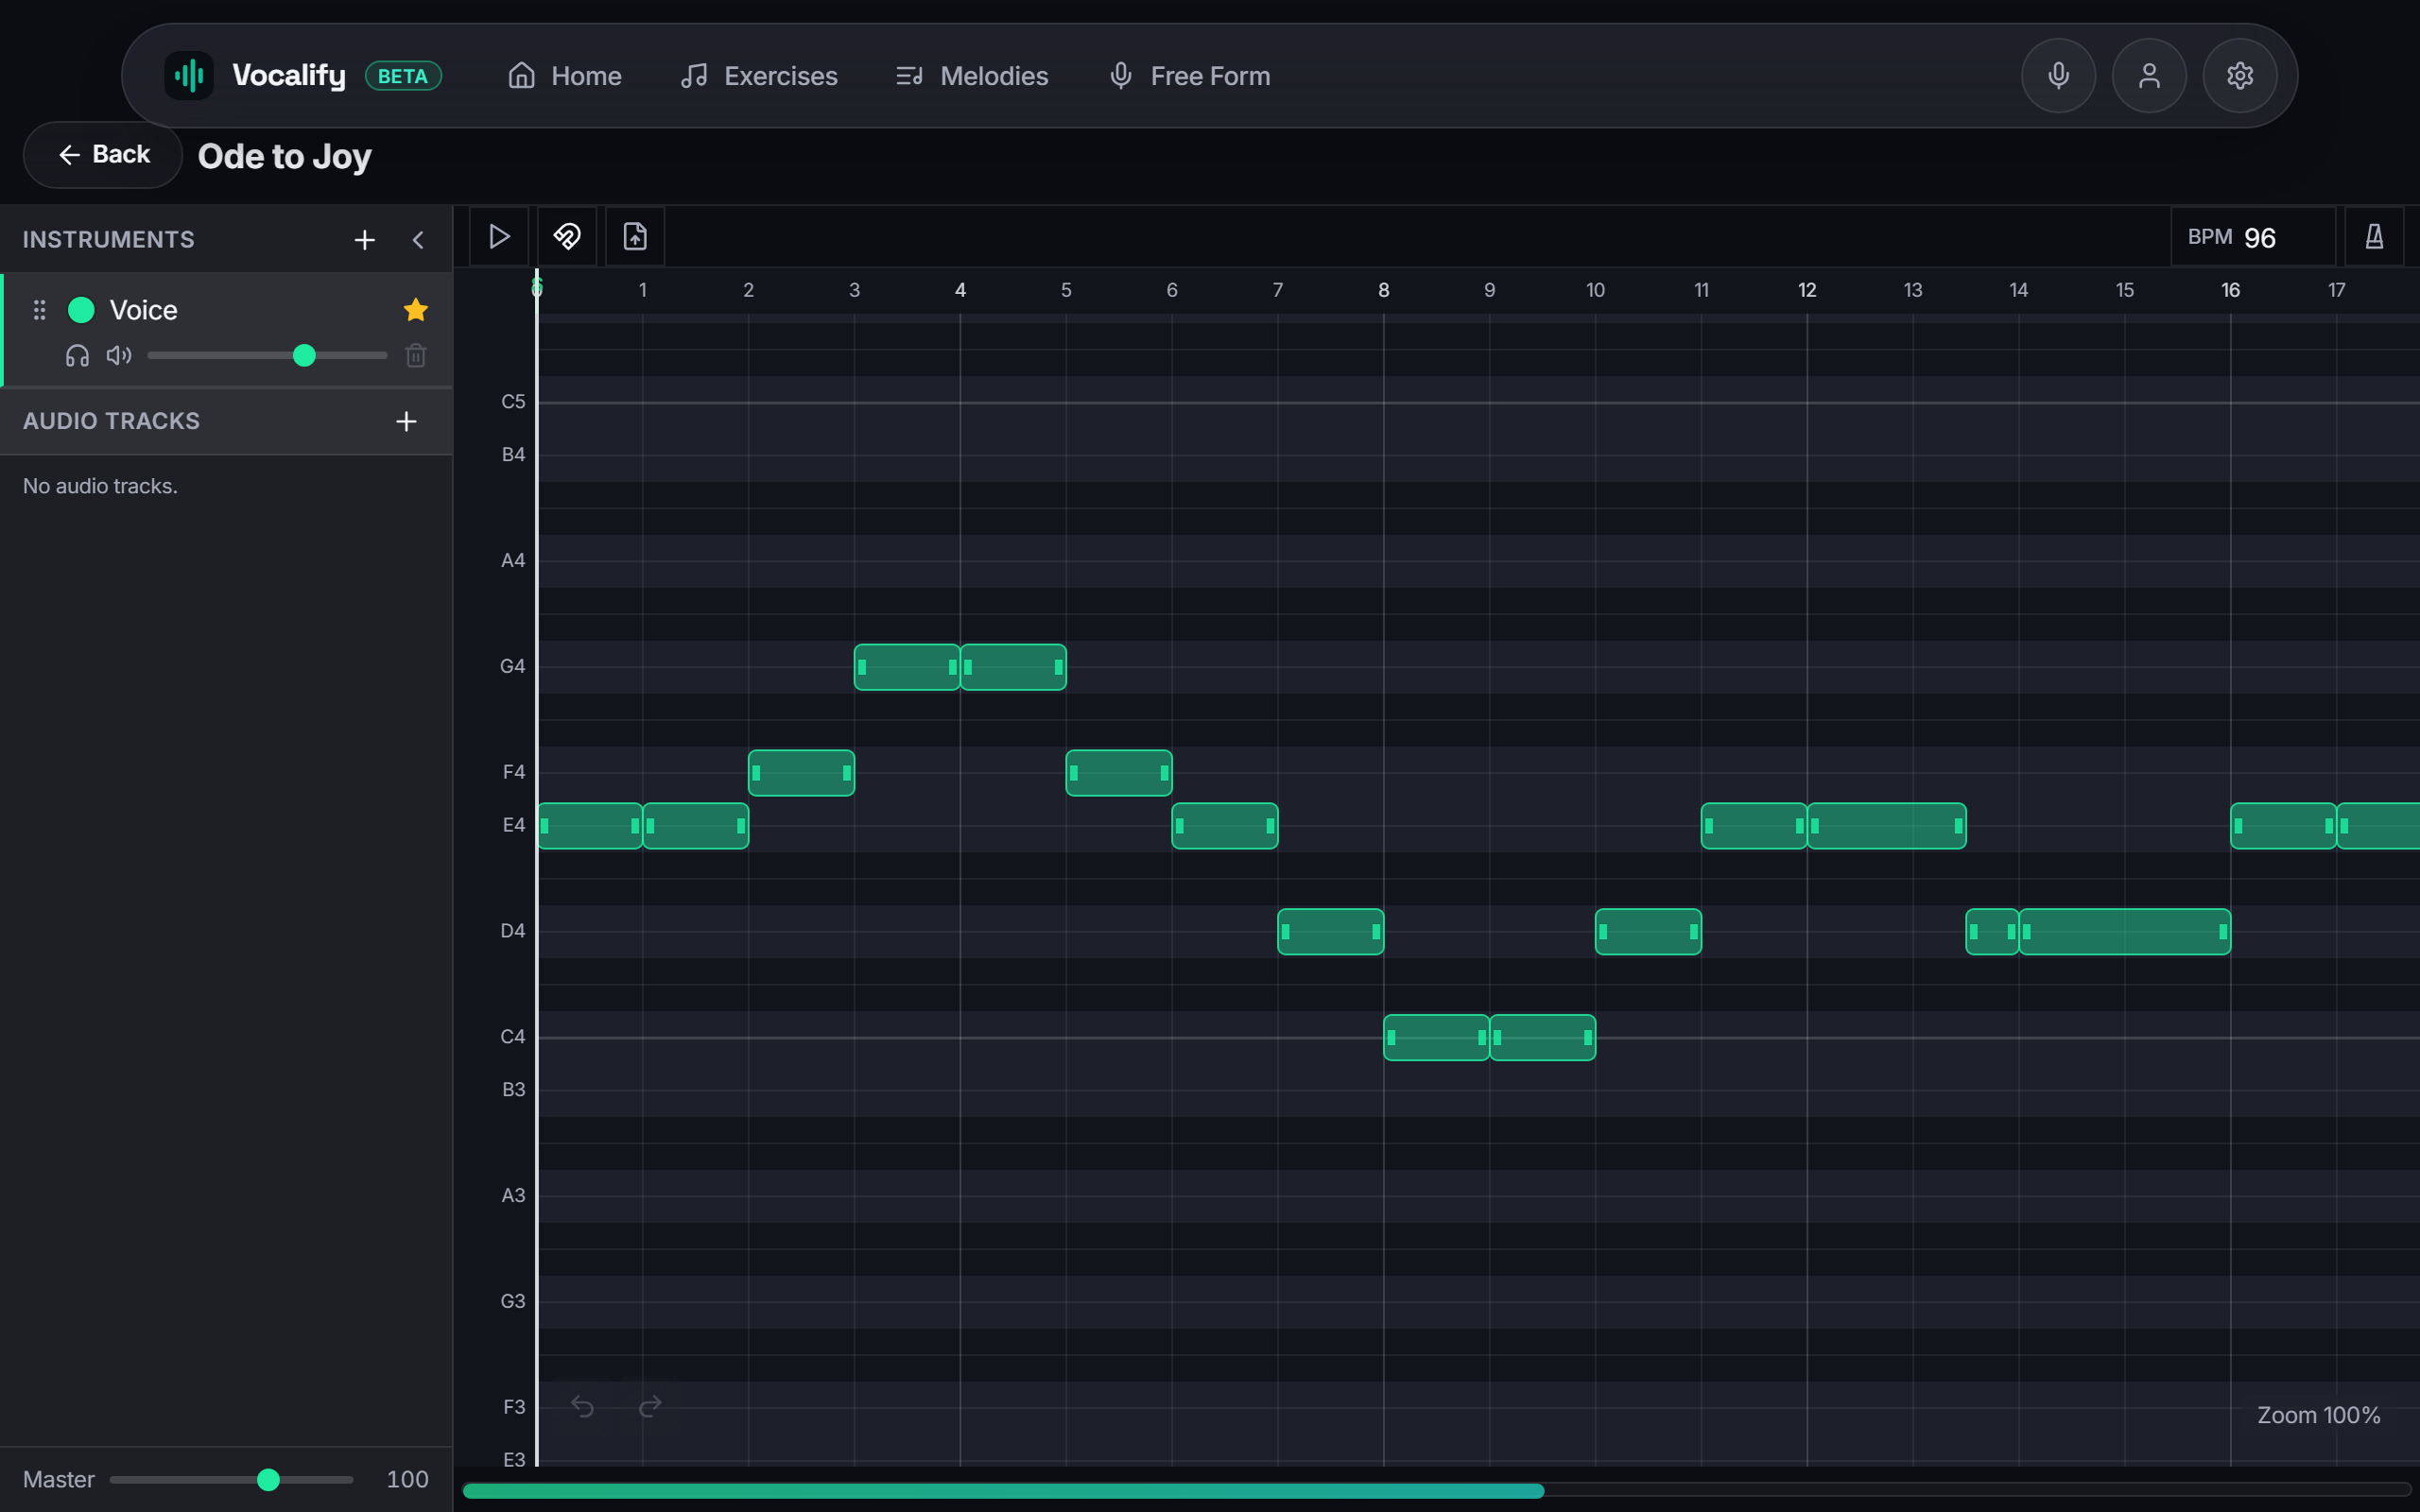
Task: Click the A3 pitch label
Action: click(513, 1196)
